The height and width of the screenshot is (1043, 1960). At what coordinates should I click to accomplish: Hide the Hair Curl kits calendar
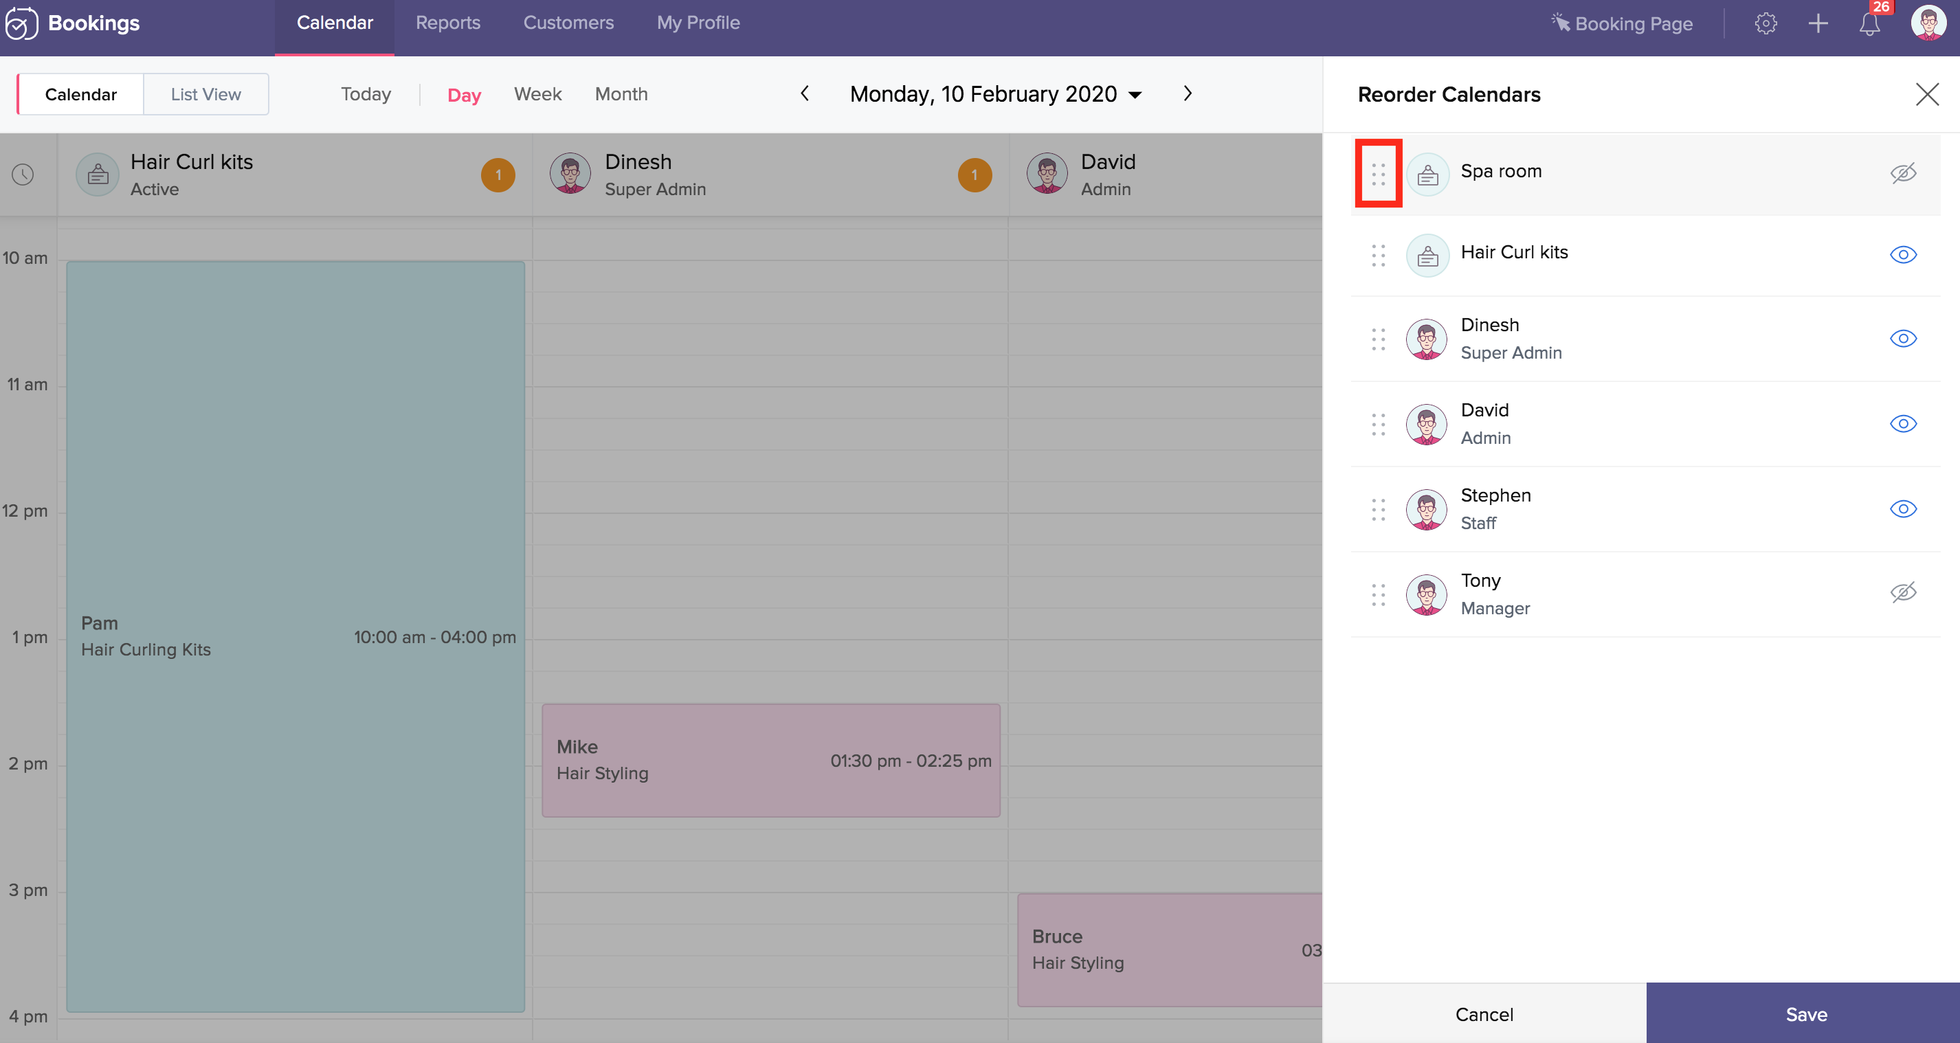tap(1903, 254)
